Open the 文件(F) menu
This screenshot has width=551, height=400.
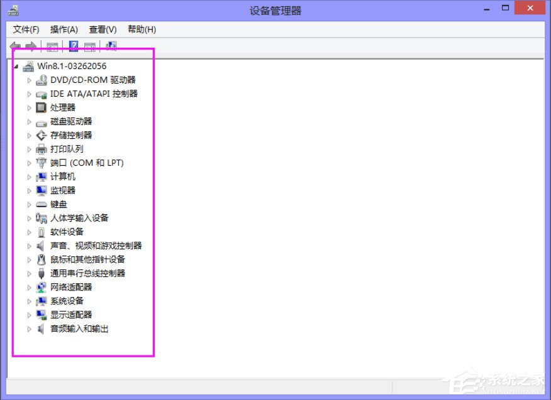pos(26,29)
